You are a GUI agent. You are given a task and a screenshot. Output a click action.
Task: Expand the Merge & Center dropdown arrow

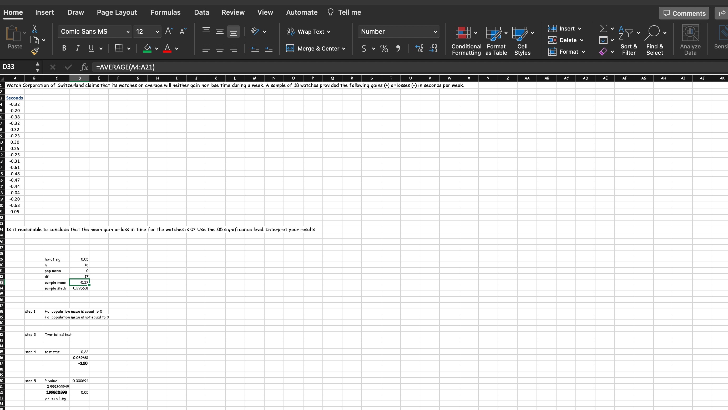tap(344, 49)
